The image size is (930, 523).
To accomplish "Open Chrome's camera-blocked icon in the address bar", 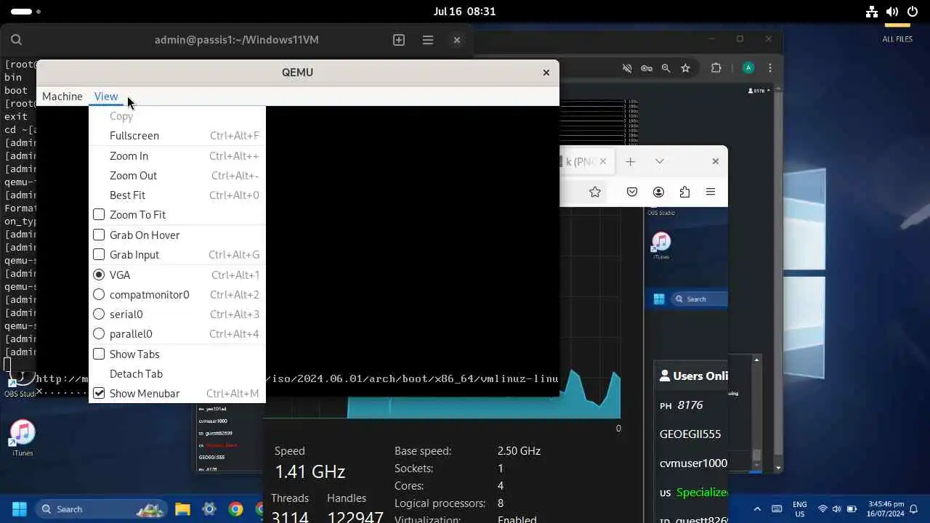I will point(627,68).
